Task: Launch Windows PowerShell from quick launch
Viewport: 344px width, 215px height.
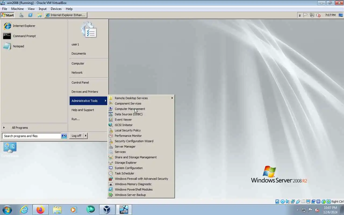Action: pos(30,15)
